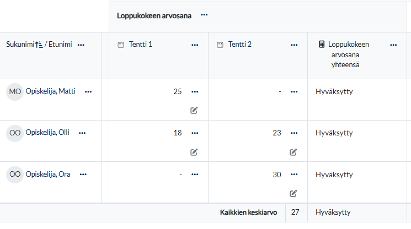Open the cell actions menu for Ora's Tentti 1
Screen dimensions: 411x229
coord(194,175)
